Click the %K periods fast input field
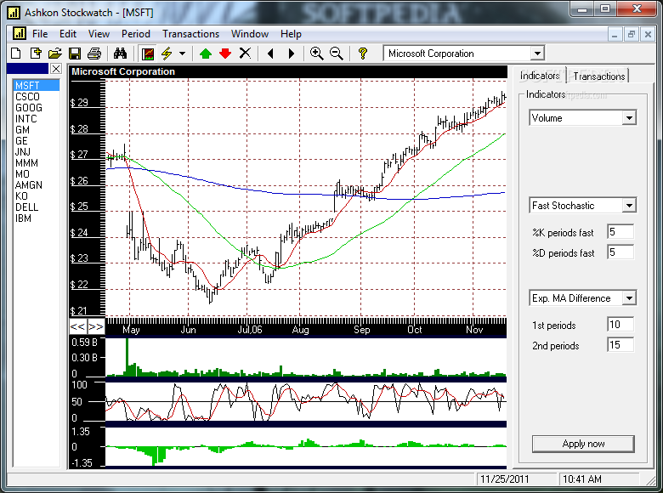 [620, 232]
